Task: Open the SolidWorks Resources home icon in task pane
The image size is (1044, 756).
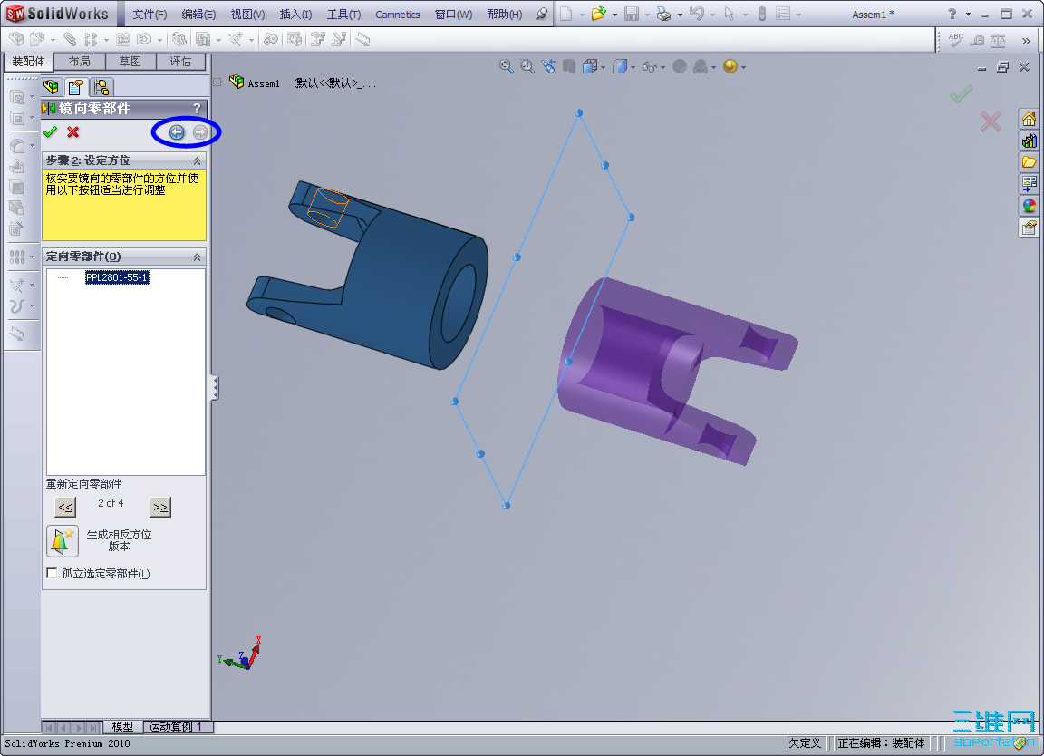Action: tap(1029, 120)
